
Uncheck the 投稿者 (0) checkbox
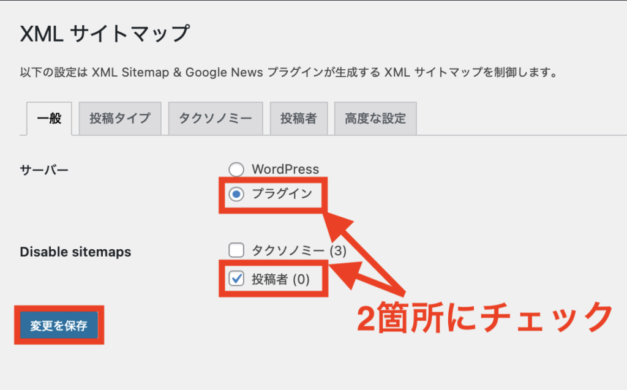pos(236,279)
